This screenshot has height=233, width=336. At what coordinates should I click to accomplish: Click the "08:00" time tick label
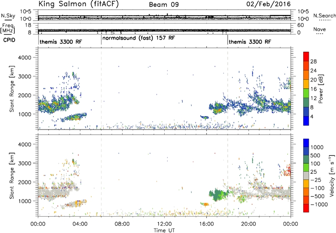click(x=122, y=224)
